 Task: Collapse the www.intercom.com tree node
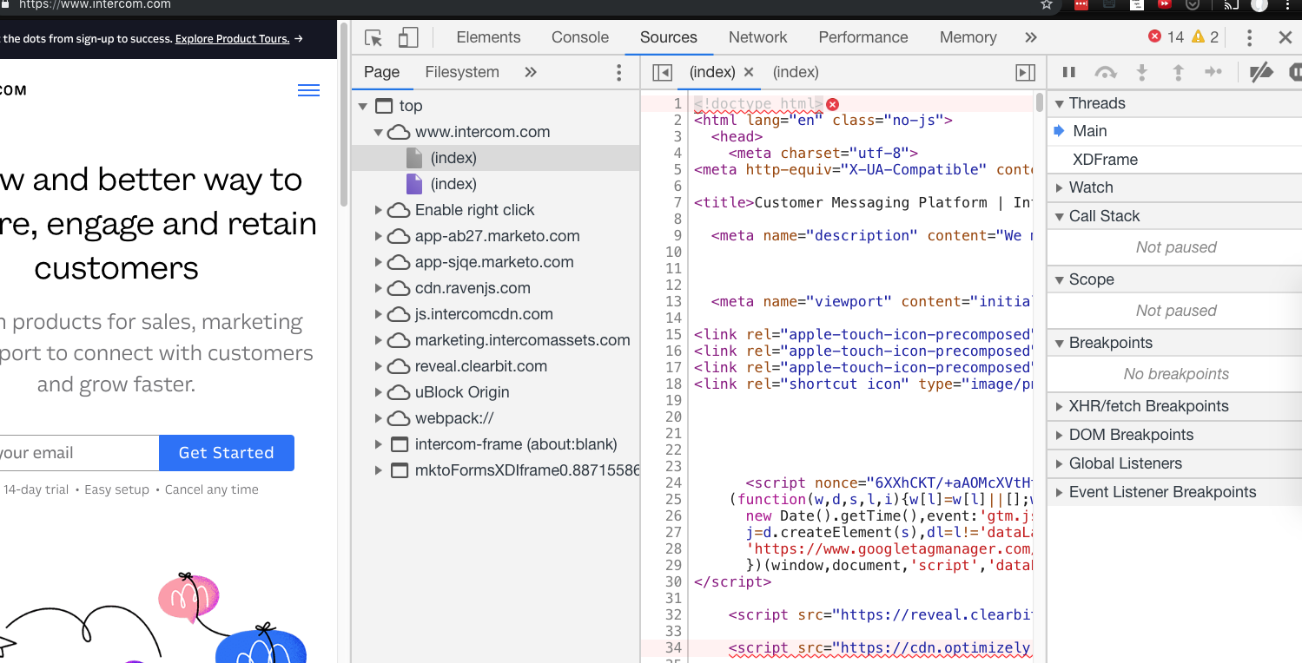[379, 132]
